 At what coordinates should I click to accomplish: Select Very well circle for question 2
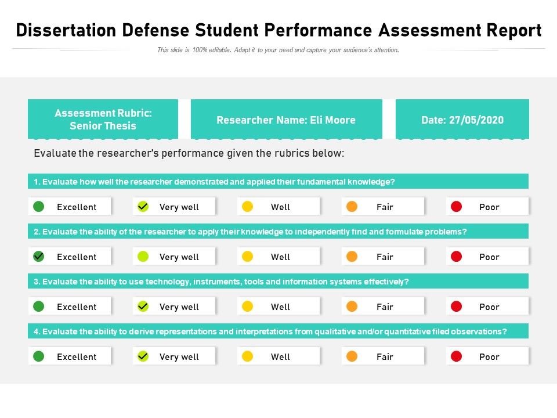tap(143, 256)
